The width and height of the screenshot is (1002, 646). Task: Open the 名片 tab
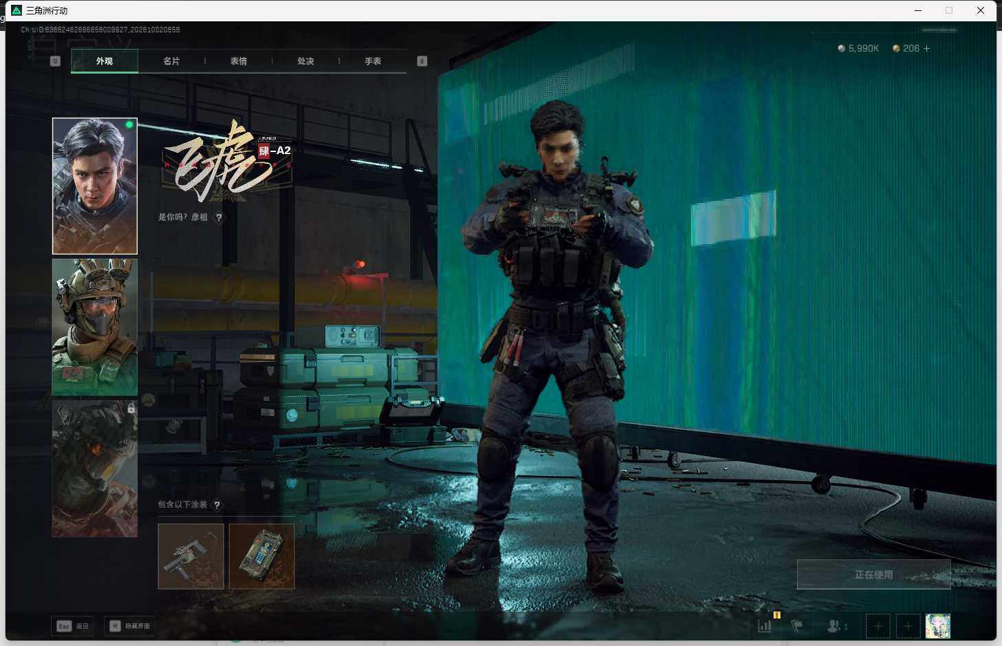(x=171, y=61)
